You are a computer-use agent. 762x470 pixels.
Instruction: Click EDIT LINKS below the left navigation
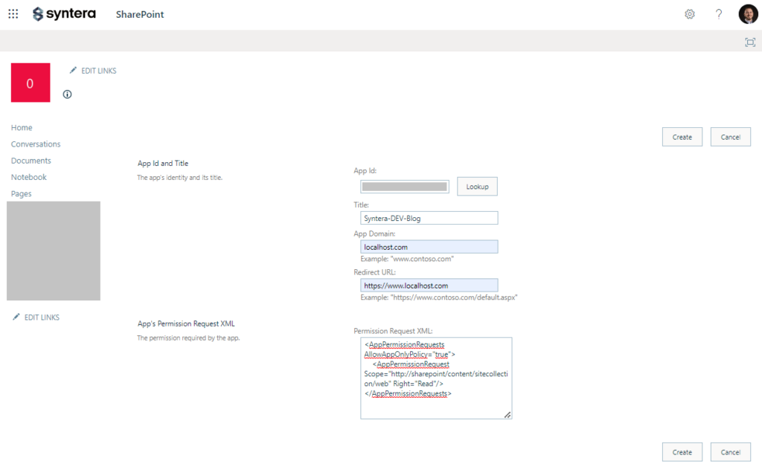click(x=42, y=317)
